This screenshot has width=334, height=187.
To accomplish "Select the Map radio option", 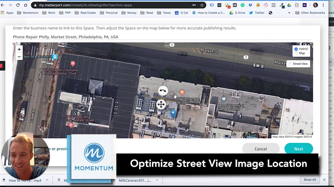I will pyautogui.click(x=296, y=53).
